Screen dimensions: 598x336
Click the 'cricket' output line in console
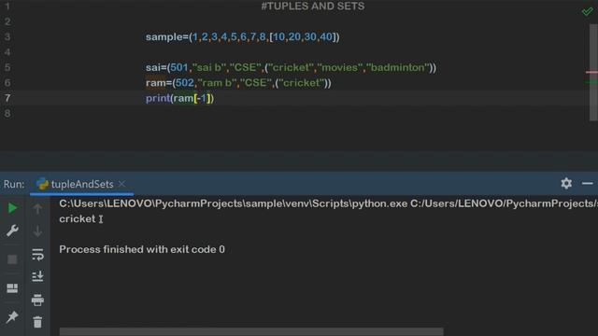click(78, 219)
